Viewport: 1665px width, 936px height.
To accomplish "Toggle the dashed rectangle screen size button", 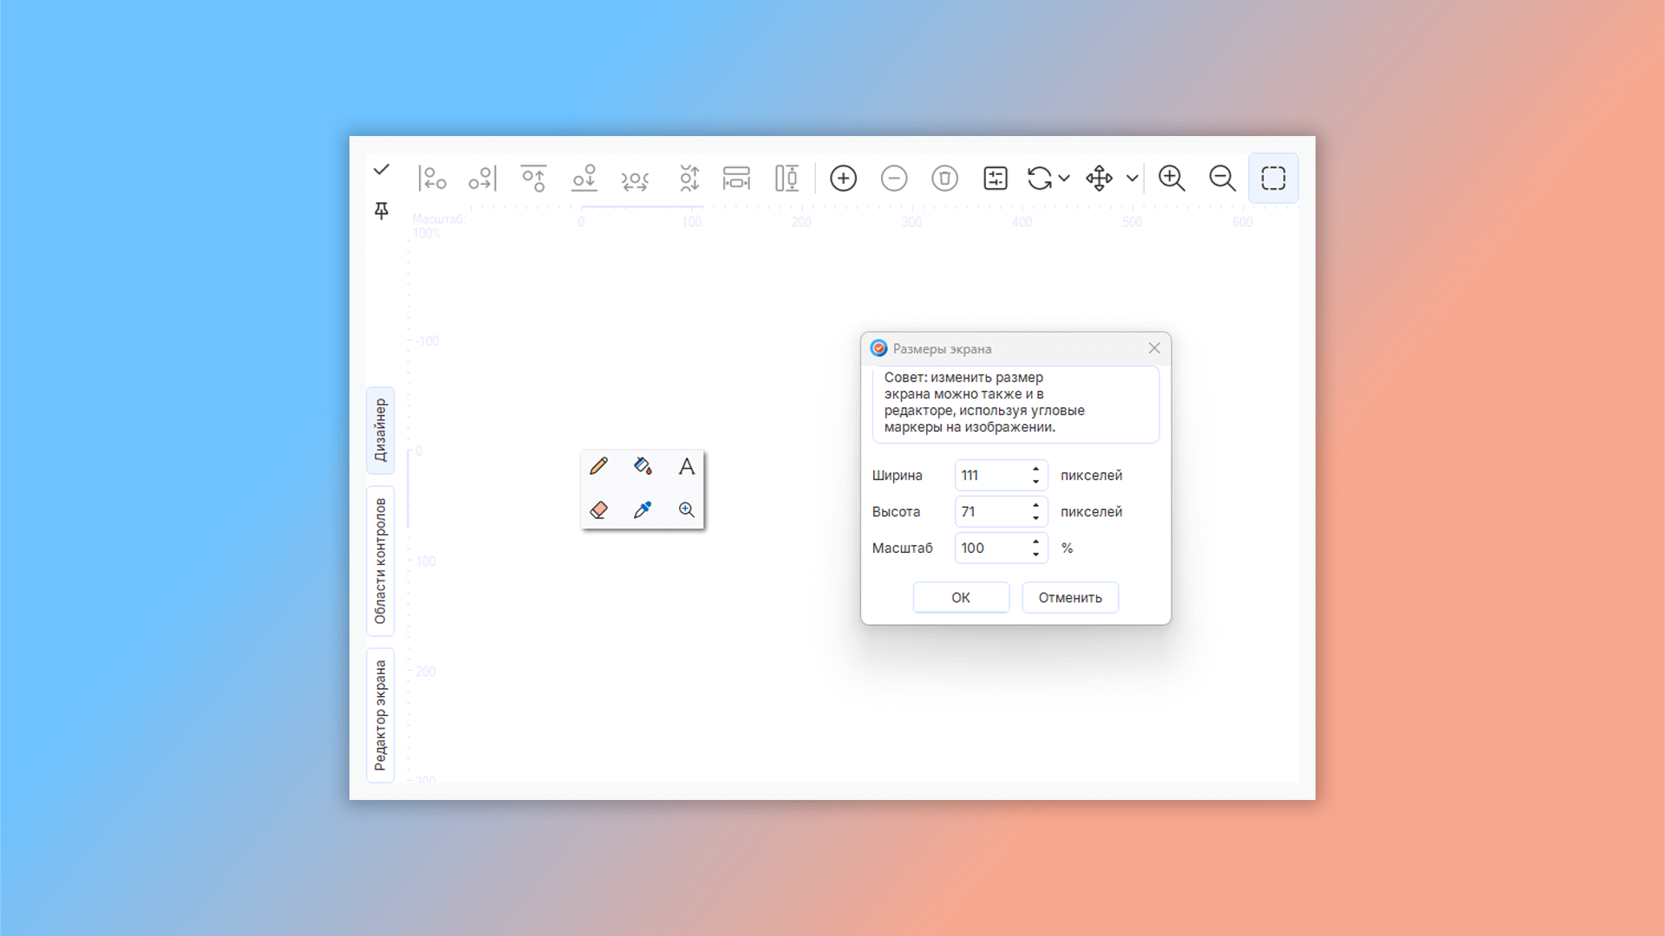I will (x=1273, y=179).
